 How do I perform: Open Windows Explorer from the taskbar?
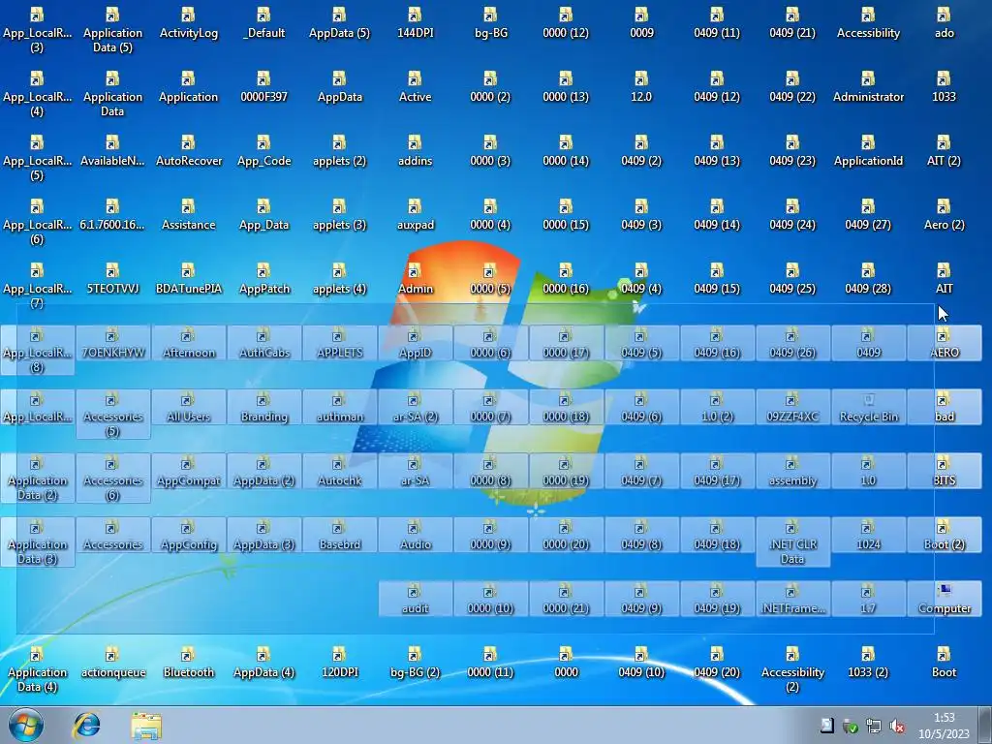[146, 726]
